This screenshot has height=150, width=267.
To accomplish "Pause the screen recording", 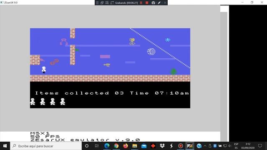I will (x=141, y=3).
